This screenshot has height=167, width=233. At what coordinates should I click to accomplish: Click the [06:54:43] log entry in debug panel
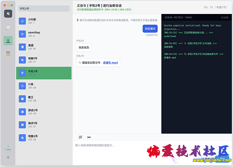coord(194,54)
